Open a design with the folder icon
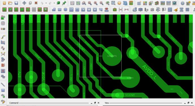Image resolution: width=195 pixels, height=106 pixels. point(10,3)
